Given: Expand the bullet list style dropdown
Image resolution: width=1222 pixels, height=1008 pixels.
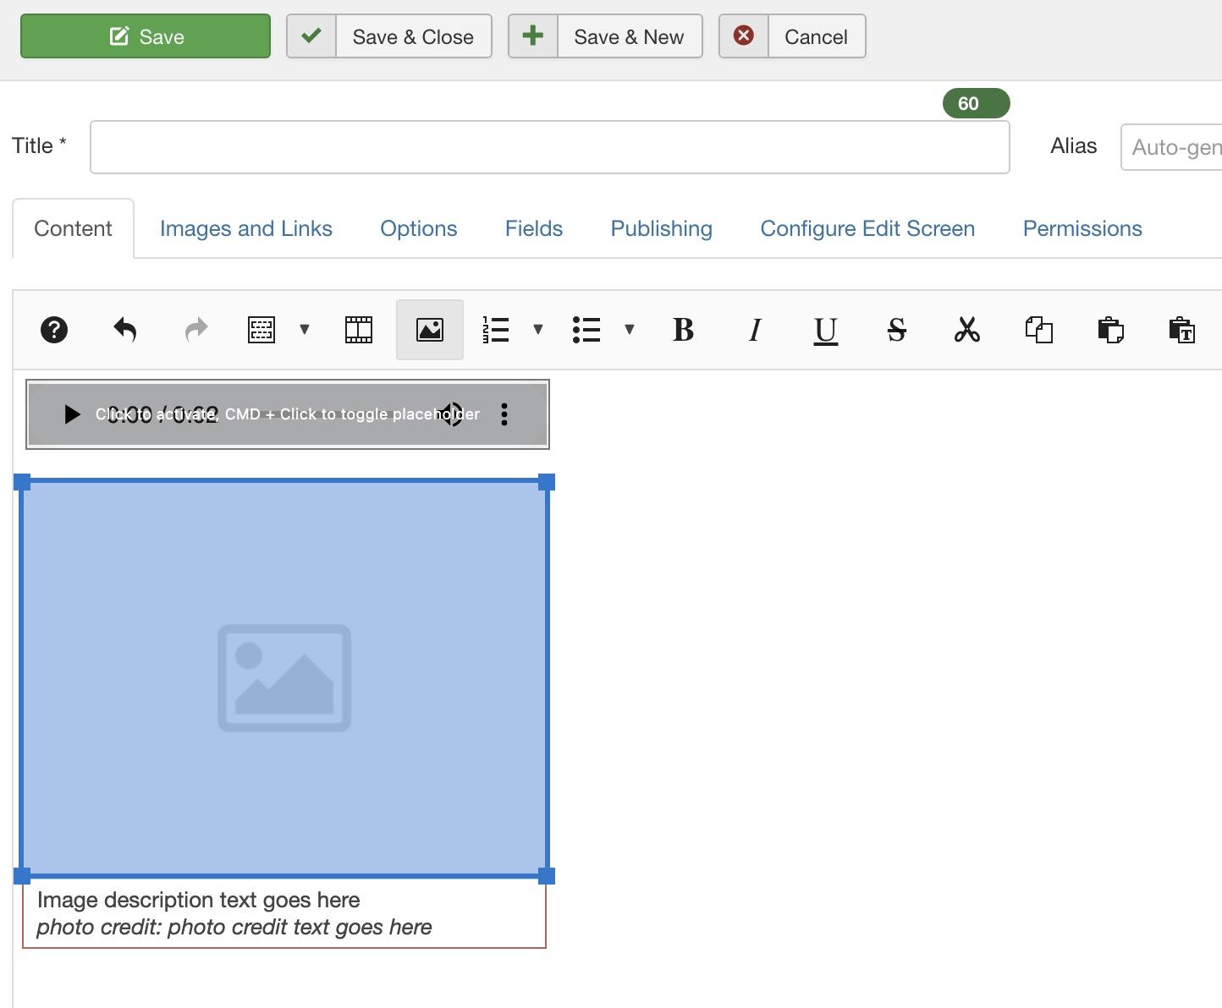Looking at the screenshot, I should pyautogui.click(x=630, y=330).
